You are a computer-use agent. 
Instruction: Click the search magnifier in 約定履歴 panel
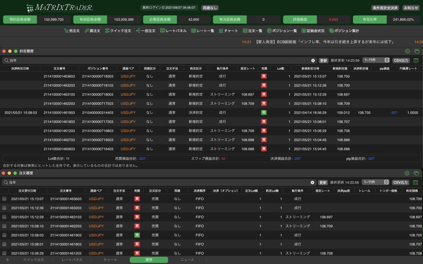(6, 61)
